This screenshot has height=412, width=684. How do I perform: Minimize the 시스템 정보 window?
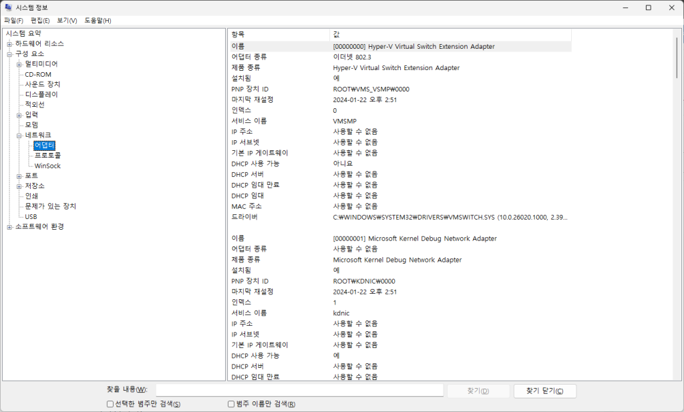click(625, 7)
